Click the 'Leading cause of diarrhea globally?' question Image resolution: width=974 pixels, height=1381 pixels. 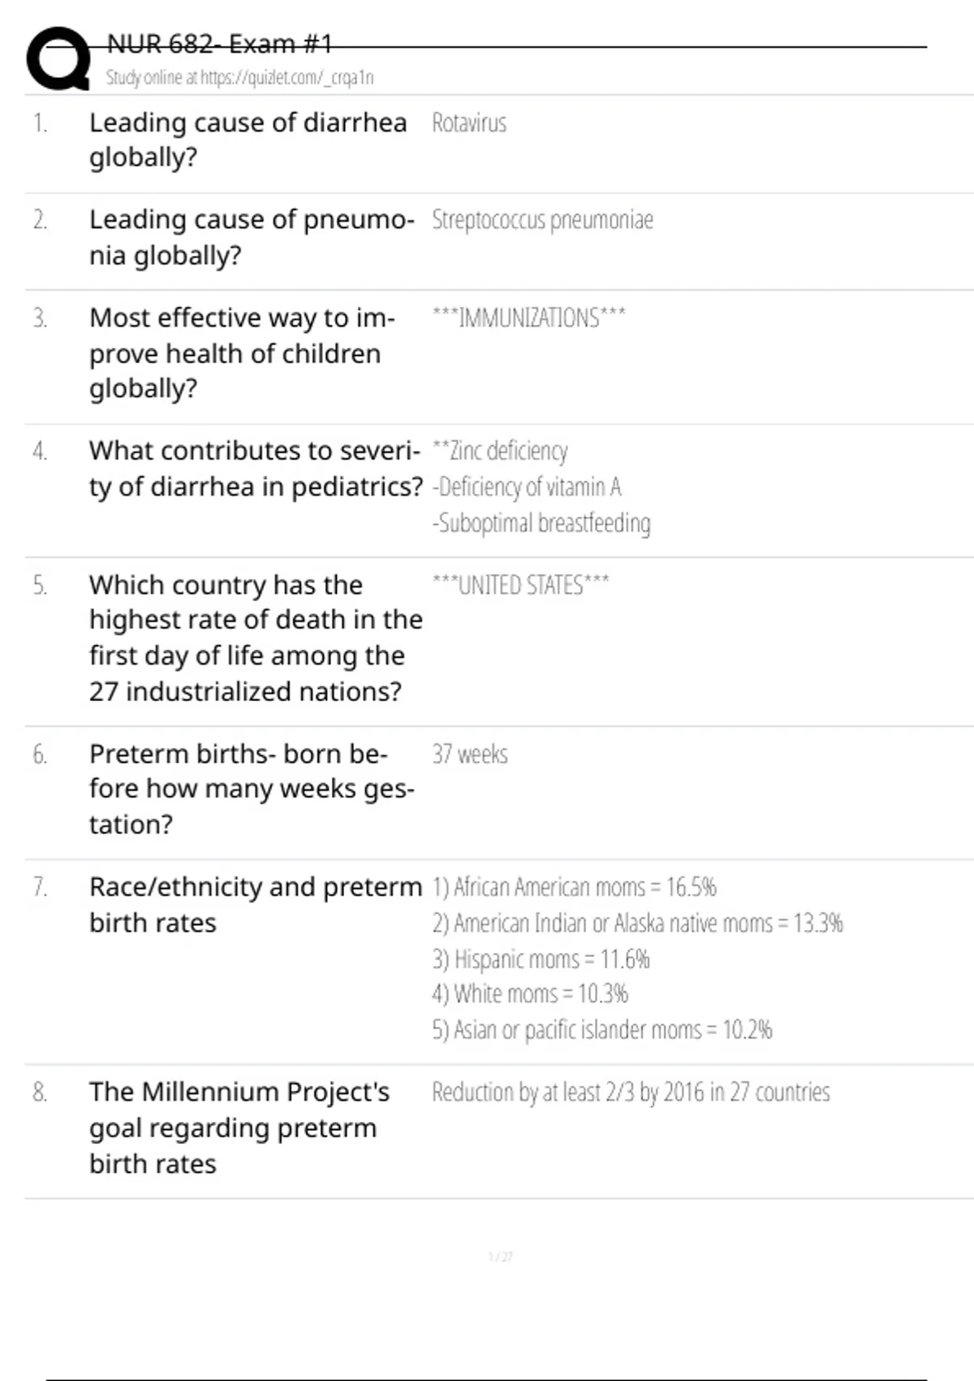click(248, 140)
